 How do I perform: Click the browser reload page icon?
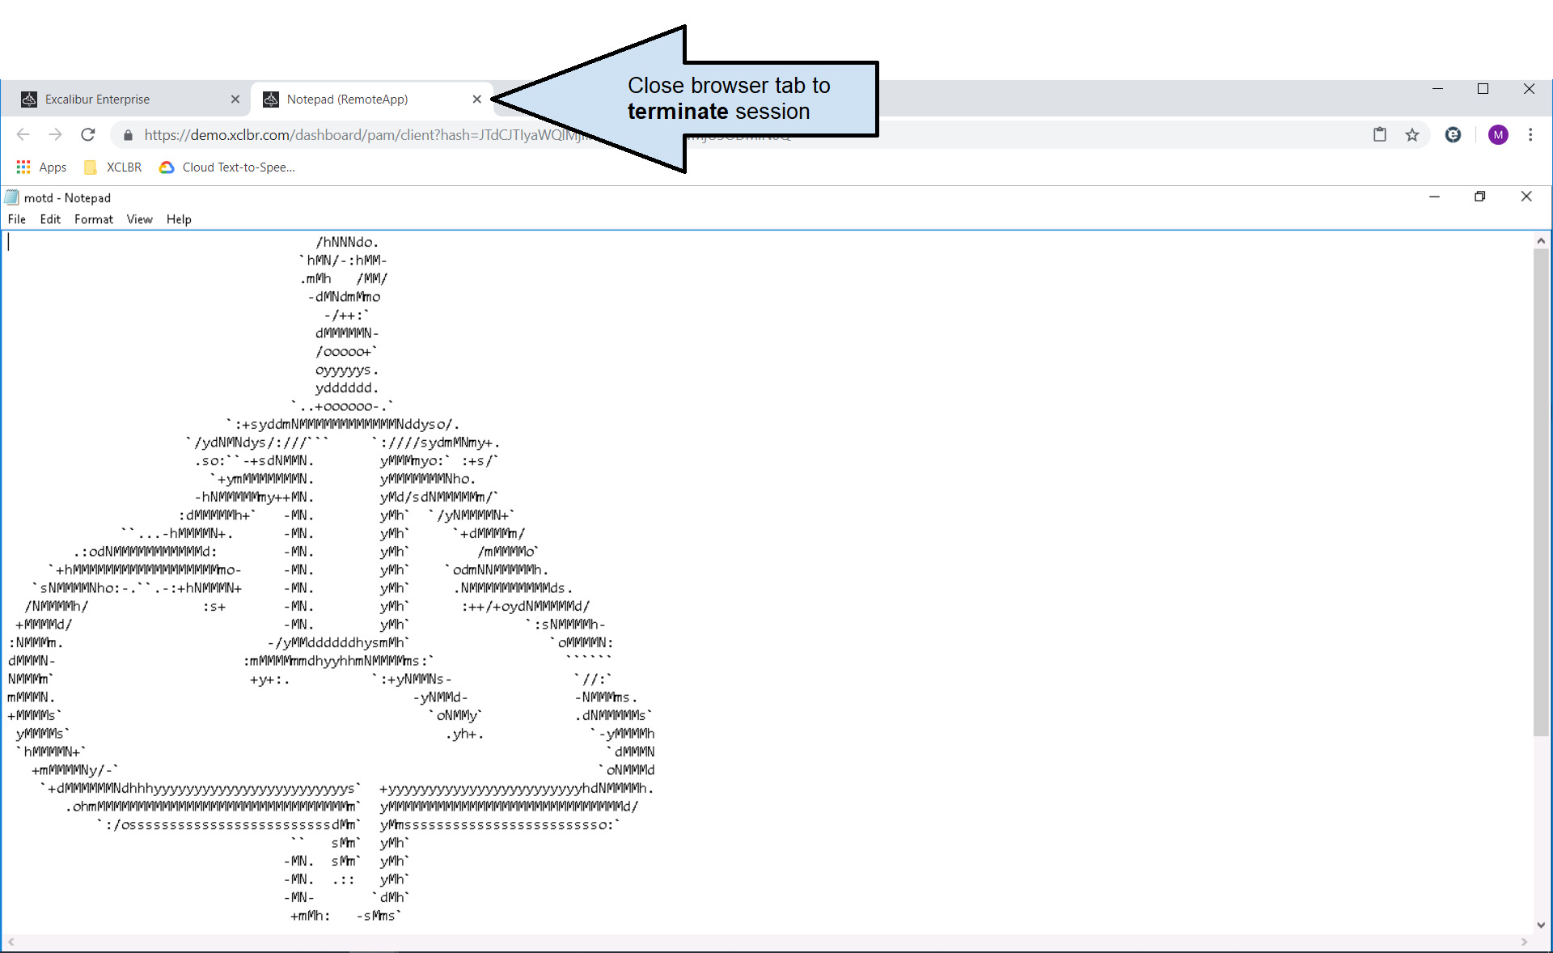[x=88, y=134]
